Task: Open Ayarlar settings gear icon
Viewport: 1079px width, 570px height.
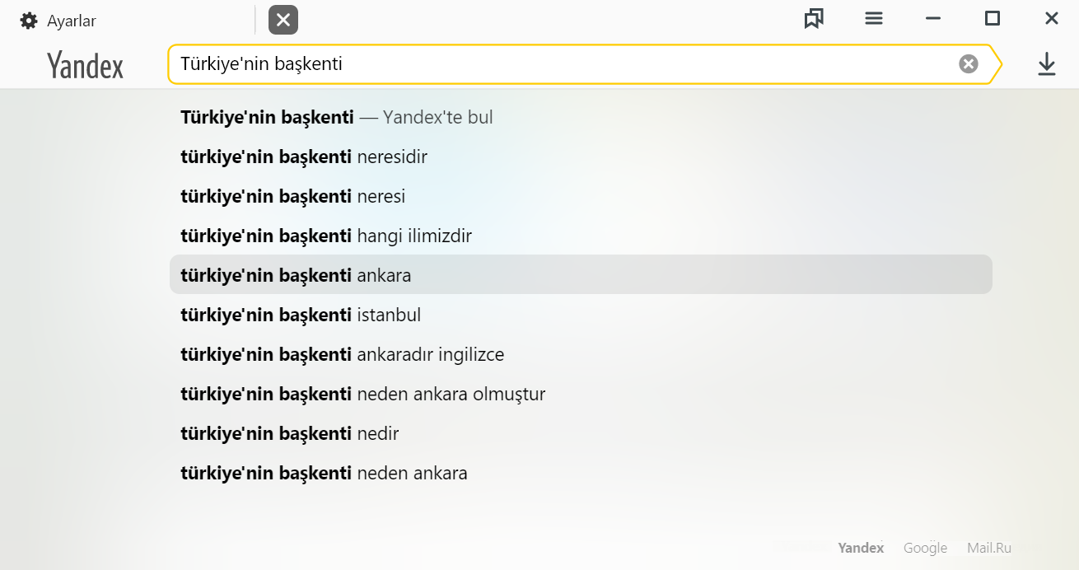Action: click(x=29, y=21)
